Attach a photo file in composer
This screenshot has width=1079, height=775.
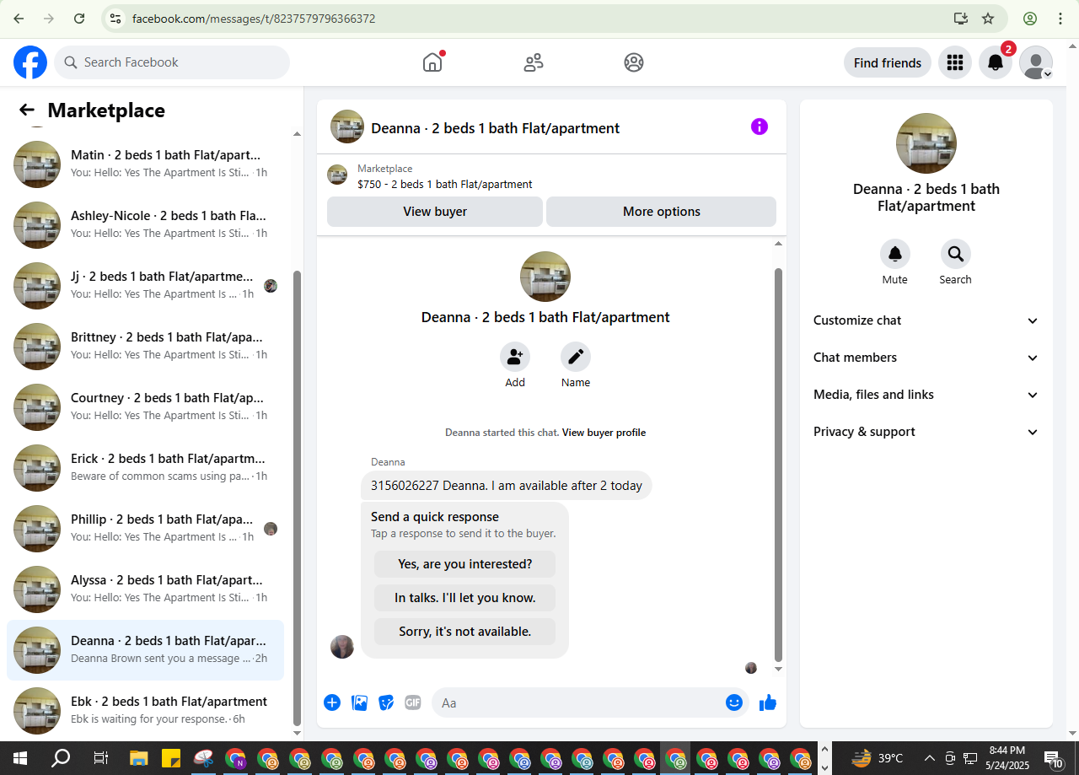[359, 702]
